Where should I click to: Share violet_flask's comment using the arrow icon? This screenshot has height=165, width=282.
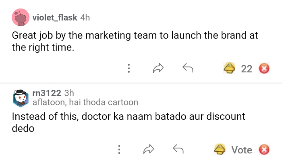158,68
